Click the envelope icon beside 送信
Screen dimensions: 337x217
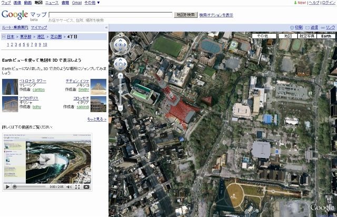point(308,28)
